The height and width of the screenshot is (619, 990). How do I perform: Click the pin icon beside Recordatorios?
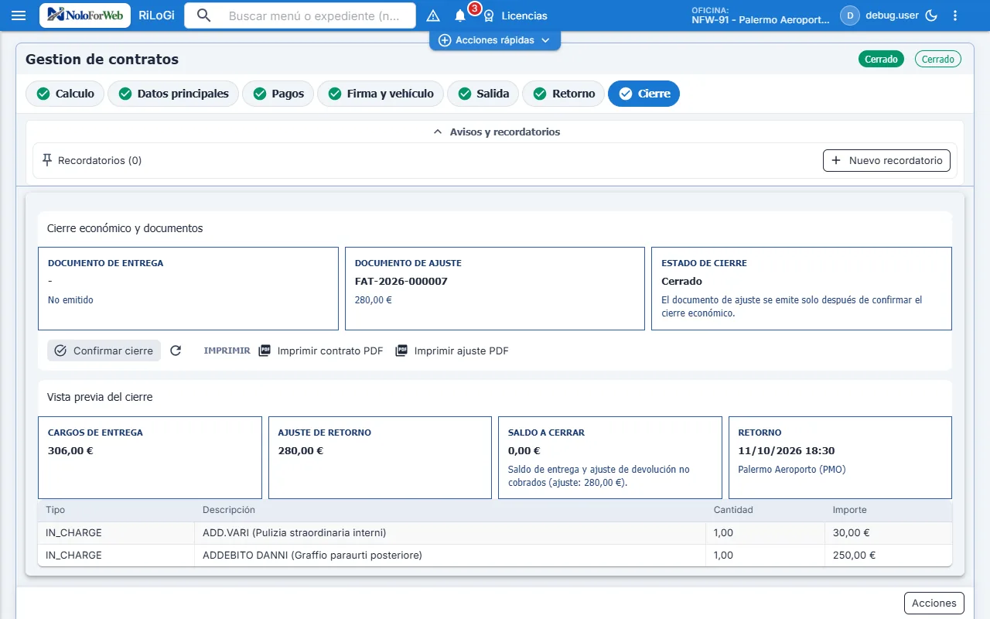tap(47, 160)
